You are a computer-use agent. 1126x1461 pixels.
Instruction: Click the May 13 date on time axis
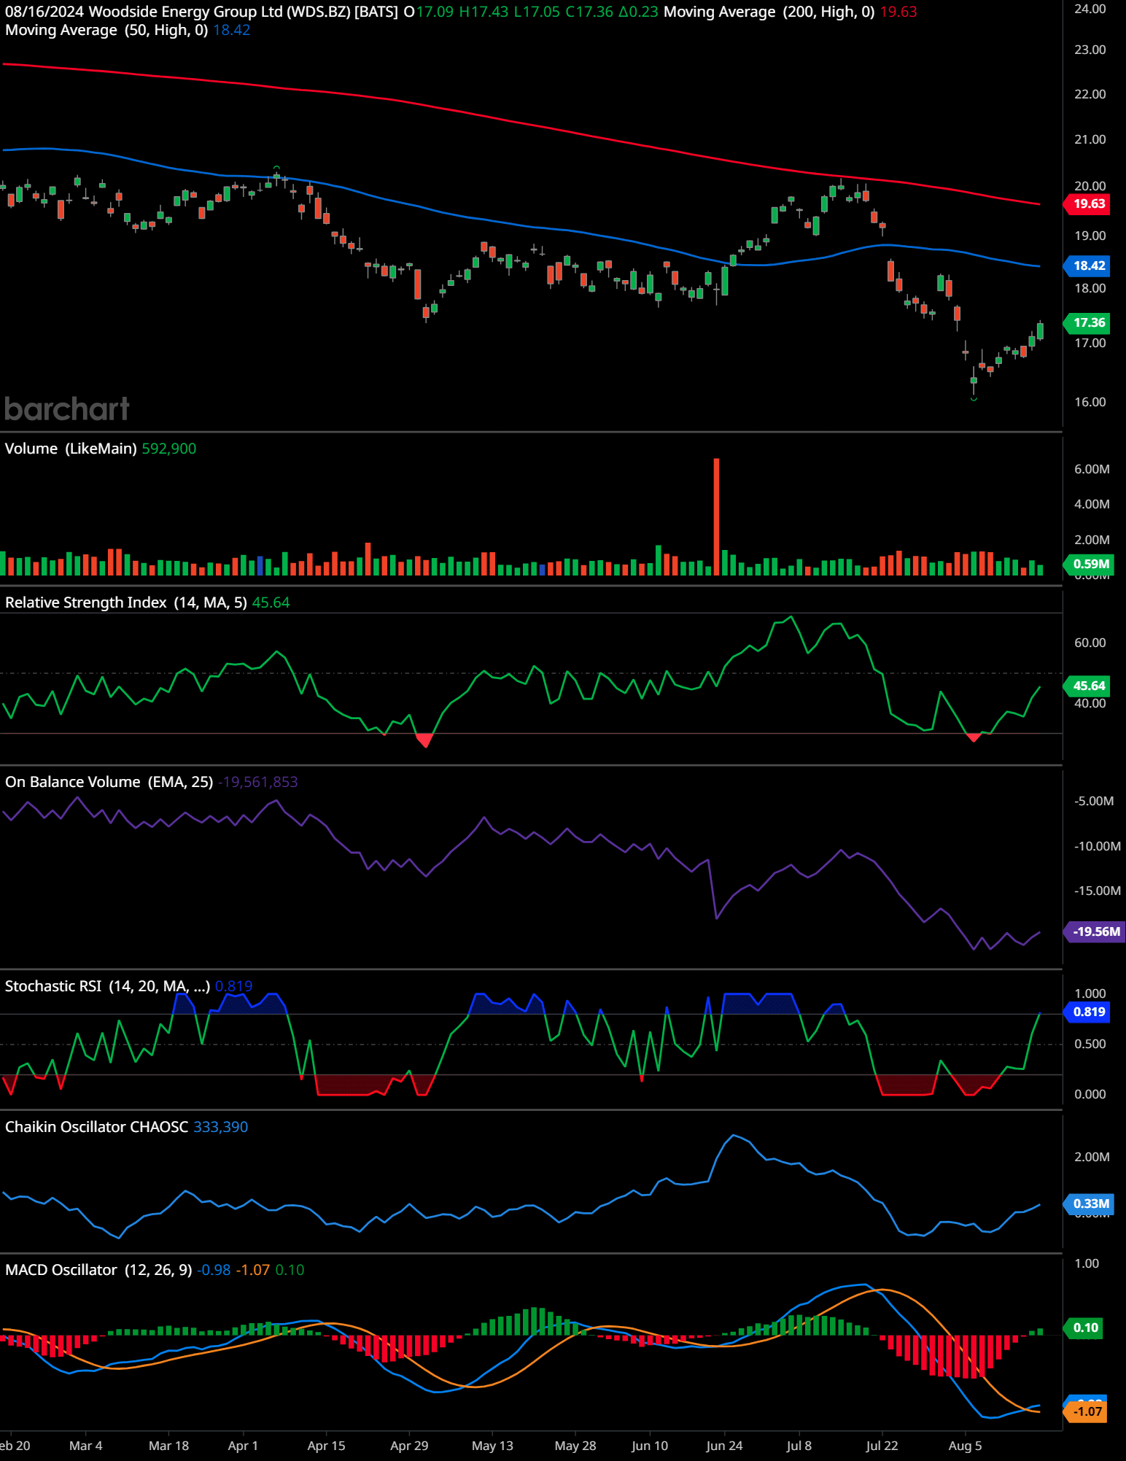click(492, 1446)
